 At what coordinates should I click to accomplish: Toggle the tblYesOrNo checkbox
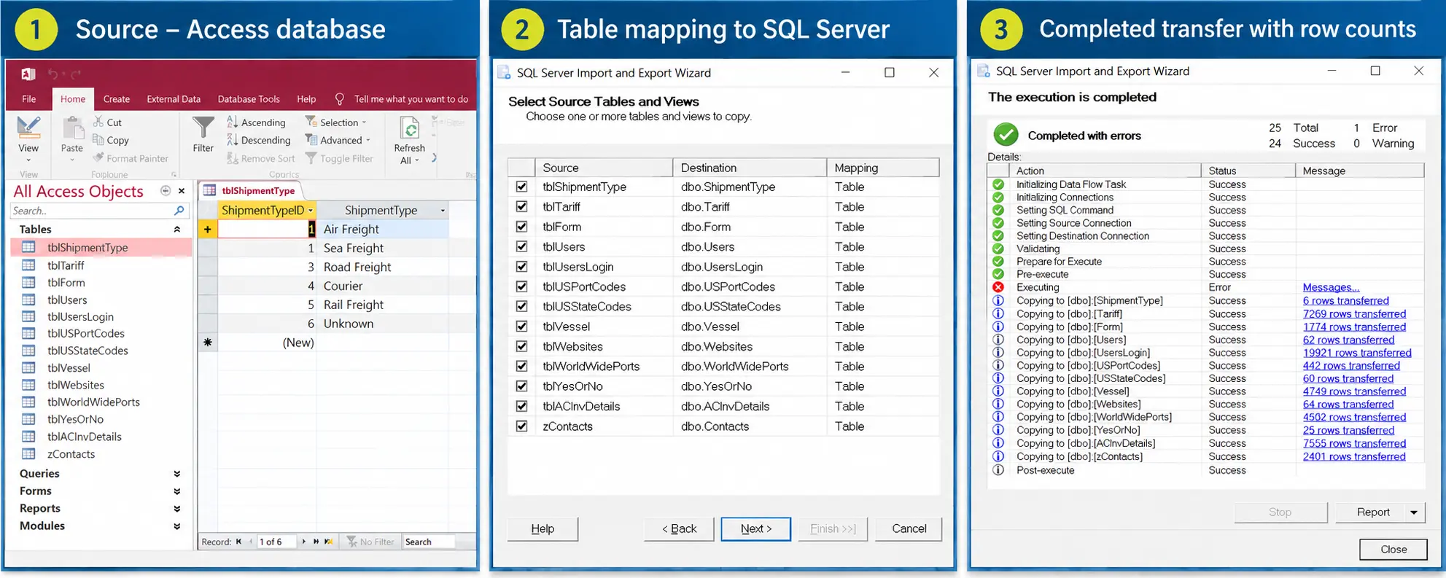point(521,386)
